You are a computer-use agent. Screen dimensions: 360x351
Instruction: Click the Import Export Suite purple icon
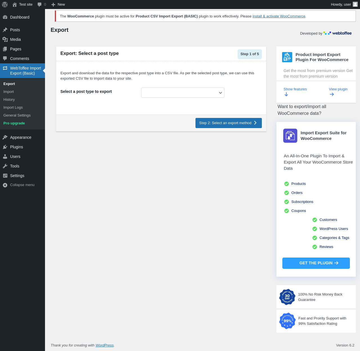coord(290,136)
